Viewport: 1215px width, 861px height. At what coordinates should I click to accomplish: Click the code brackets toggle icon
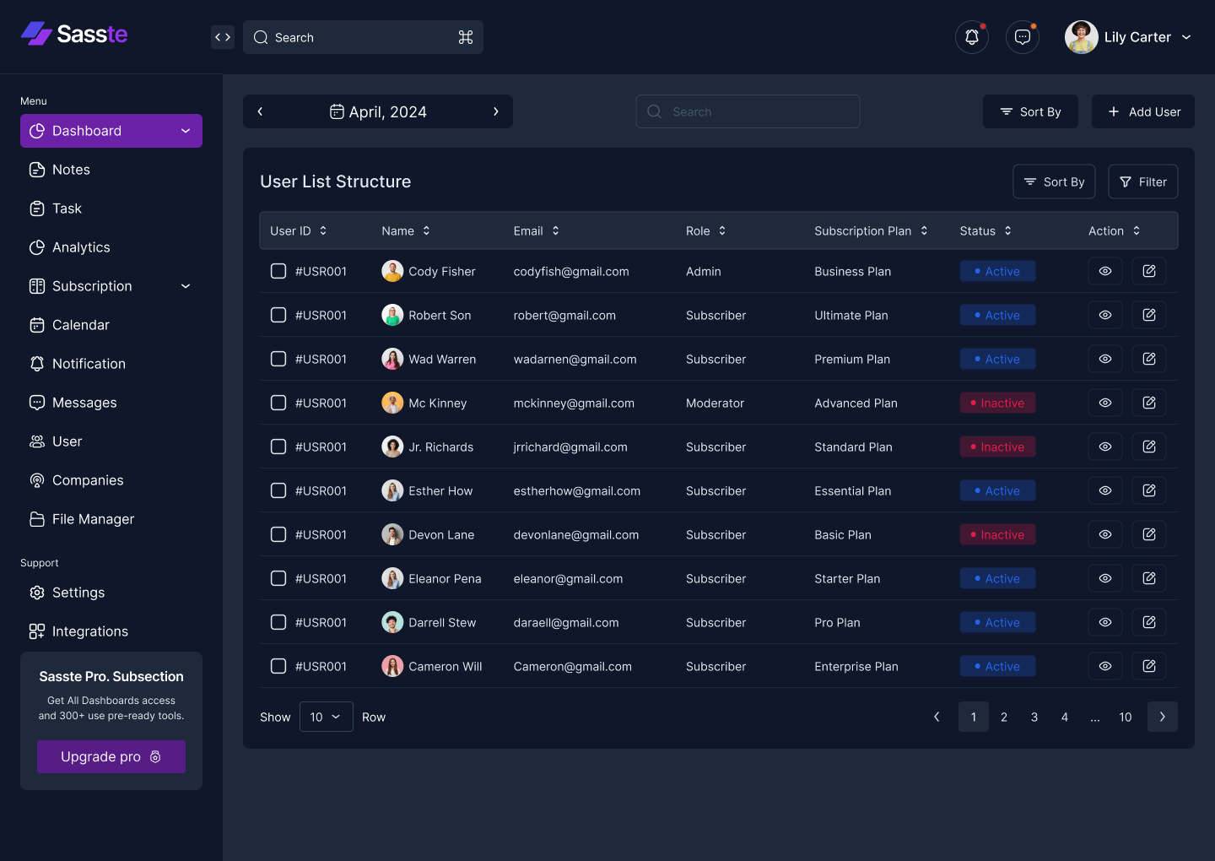click(x=223, y=37)
